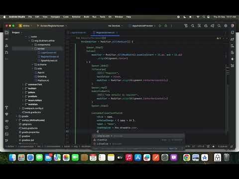The image size is (239, 179).
Task: Switch to the first editor tab
Action: 78,33
